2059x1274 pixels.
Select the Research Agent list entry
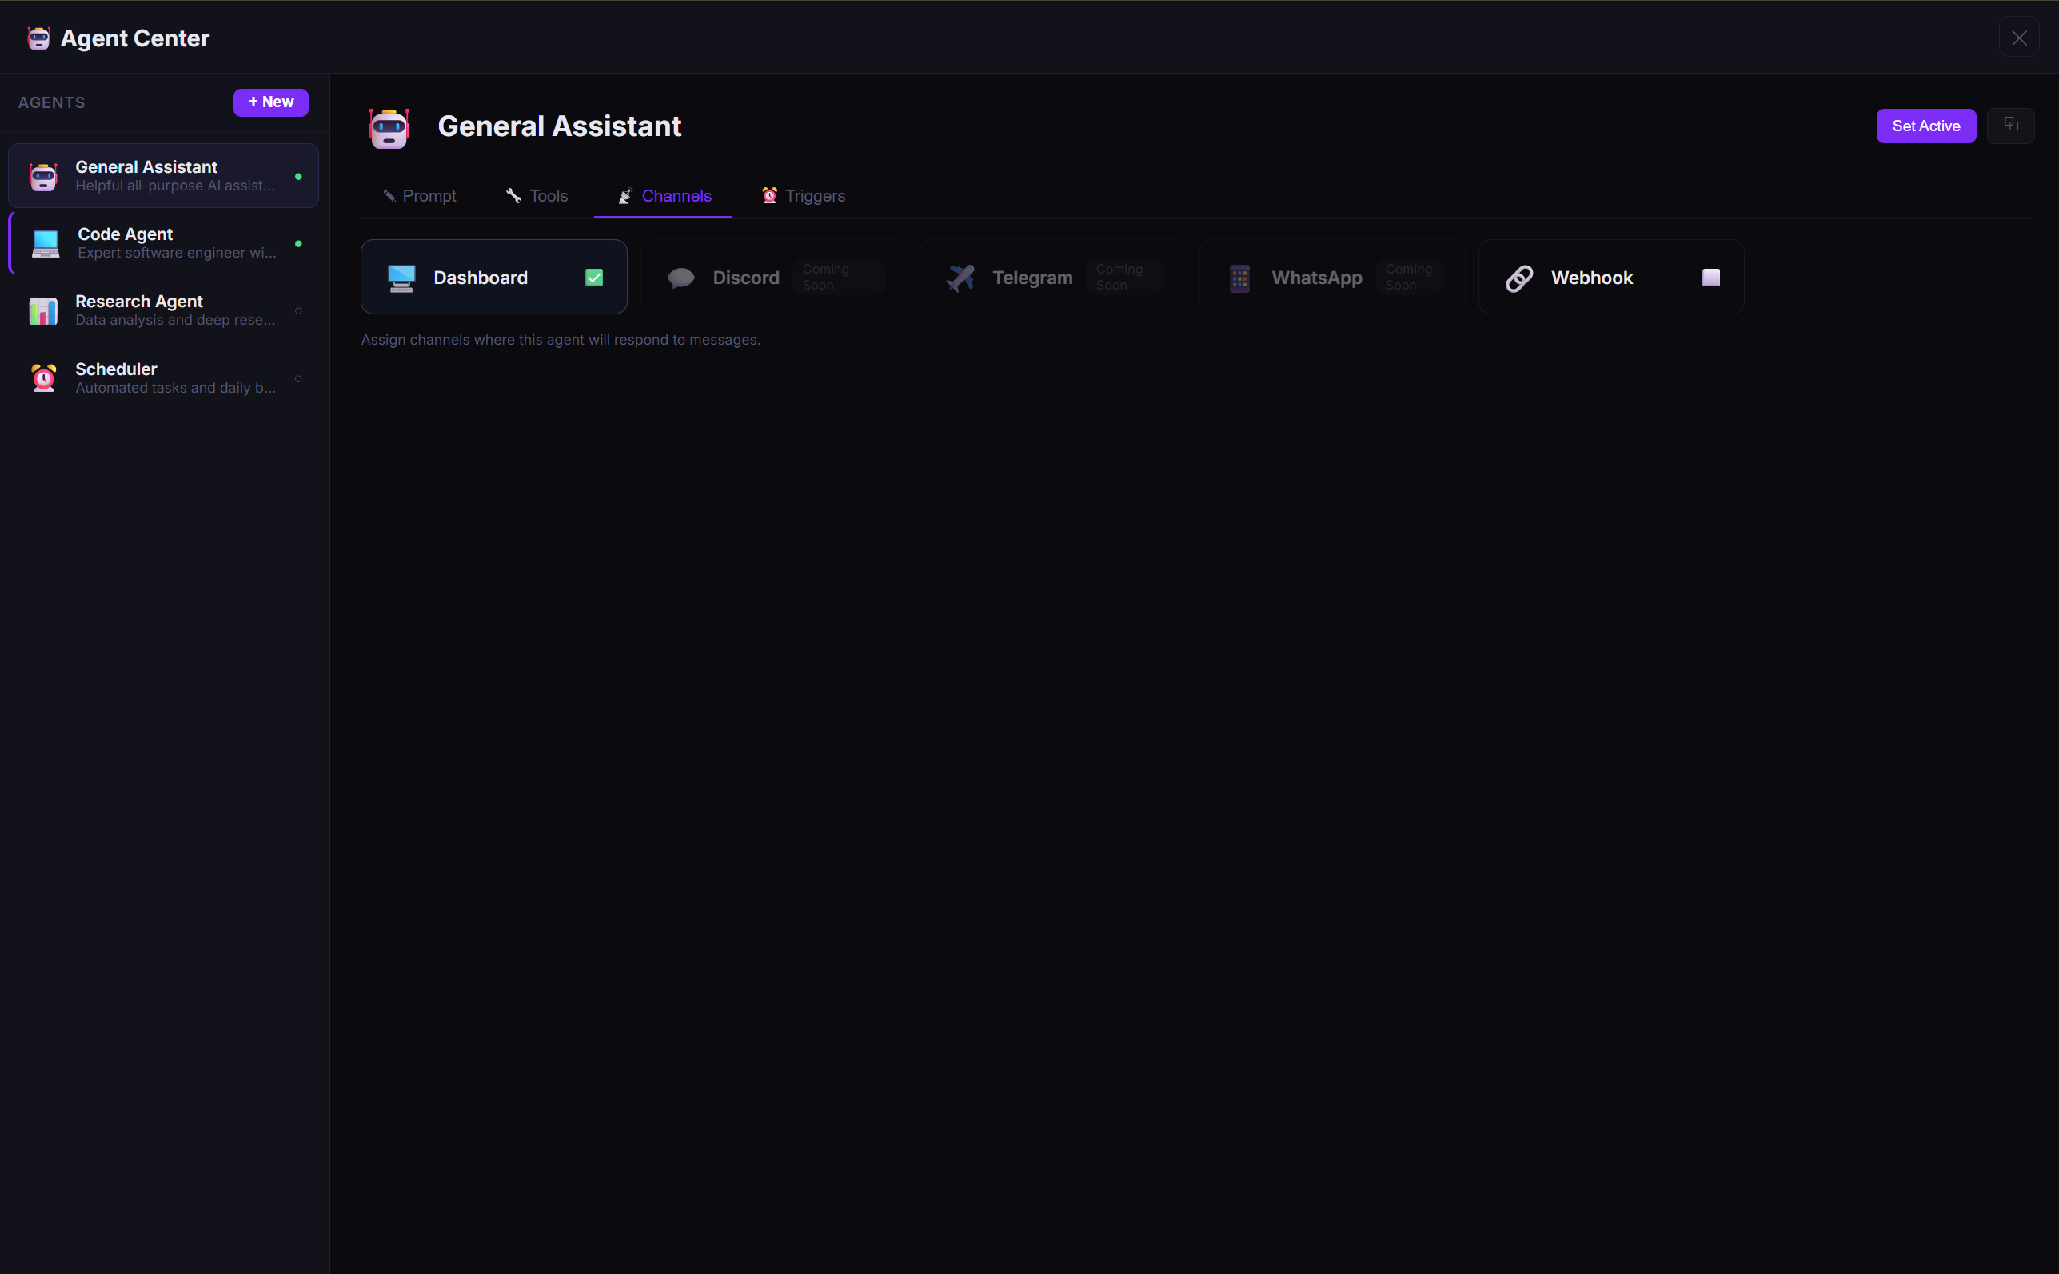162,310
